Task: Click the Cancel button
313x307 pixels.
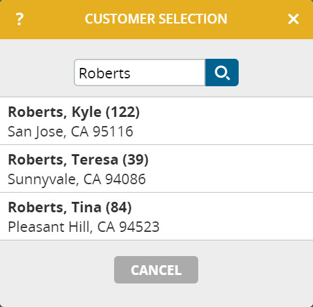Action: 156,270
